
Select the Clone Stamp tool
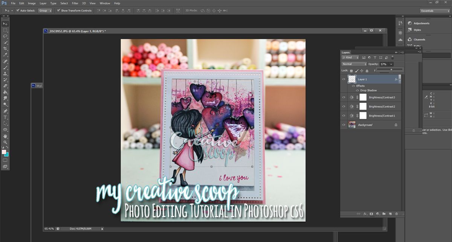point(5,74)
